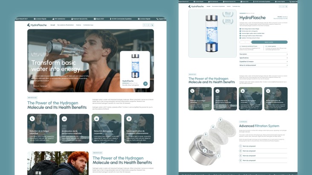
Task: Click fifth checkmark bullet in product features
Action: pos(240,38)
